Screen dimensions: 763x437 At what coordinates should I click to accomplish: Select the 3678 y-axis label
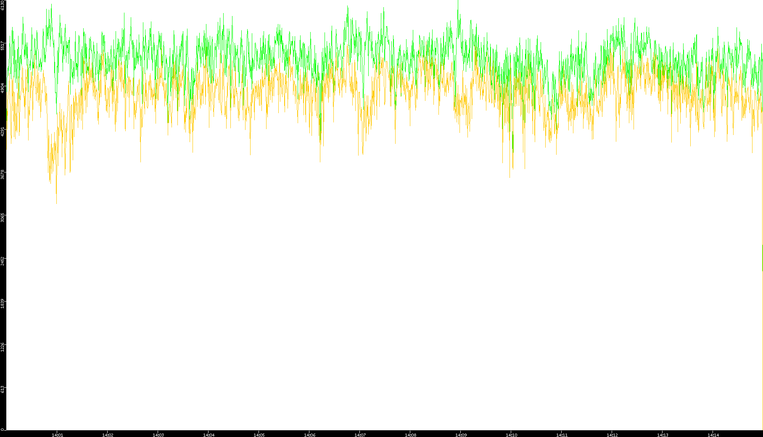click(3, 174)
